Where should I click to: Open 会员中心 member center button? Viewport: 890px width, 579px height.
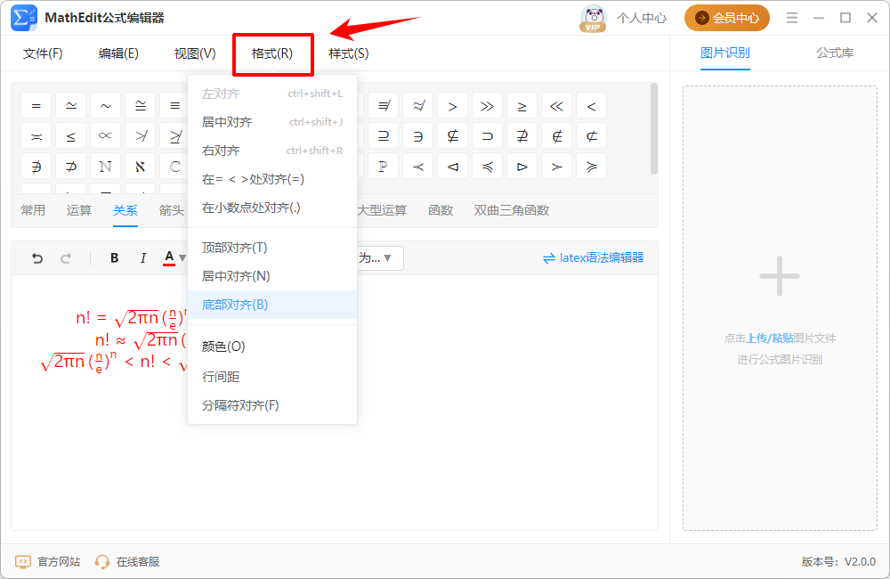click(726, 18)
